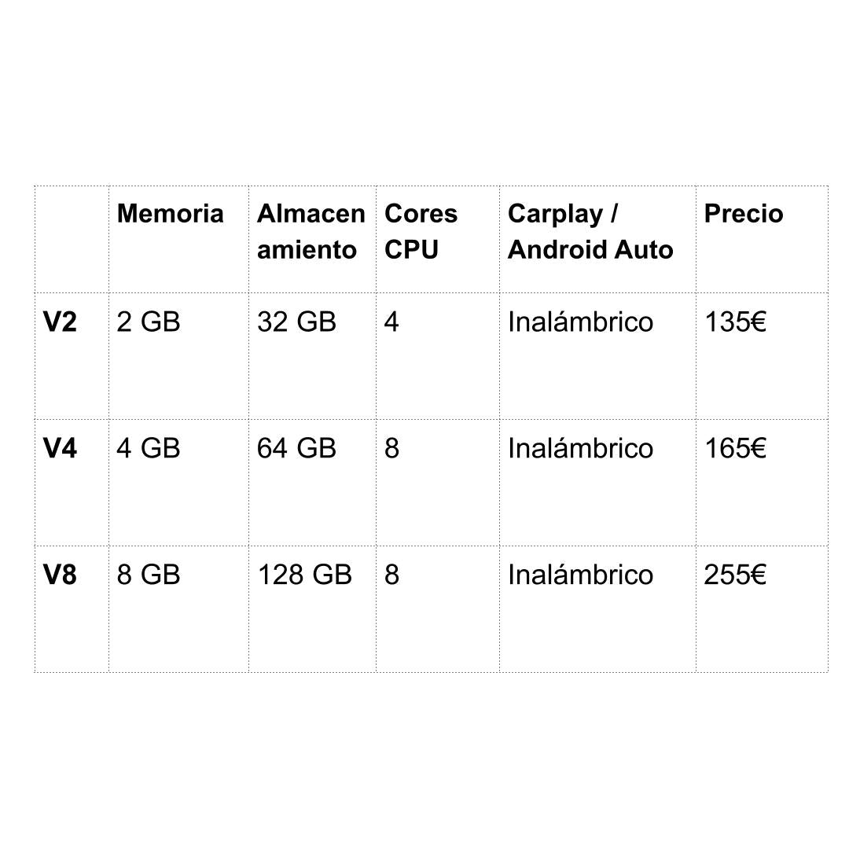Click the 64 GB storage cell
This screenshot has height=849, width=849.
(296, 449)
